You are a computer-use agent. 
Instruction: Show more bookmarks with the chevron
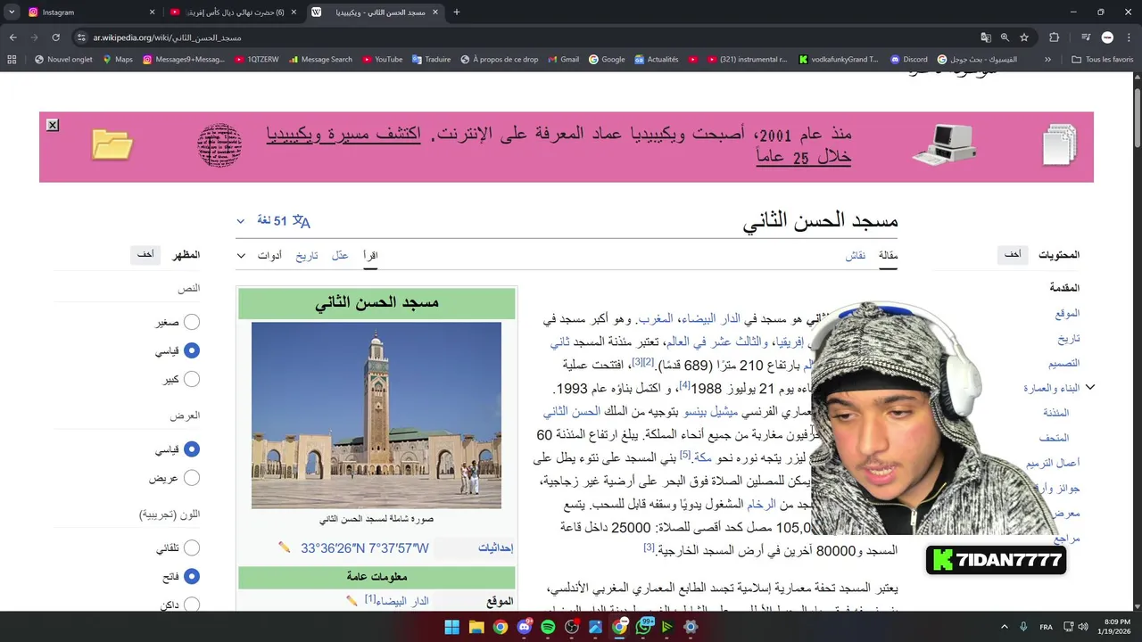pyautogui.click(x=1047, y=60)
